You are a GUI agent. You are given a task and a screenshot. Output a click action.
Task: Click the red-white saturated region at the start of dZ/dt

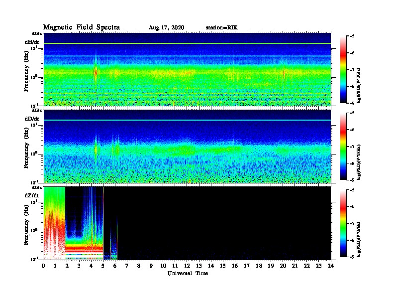pos(54,234)
